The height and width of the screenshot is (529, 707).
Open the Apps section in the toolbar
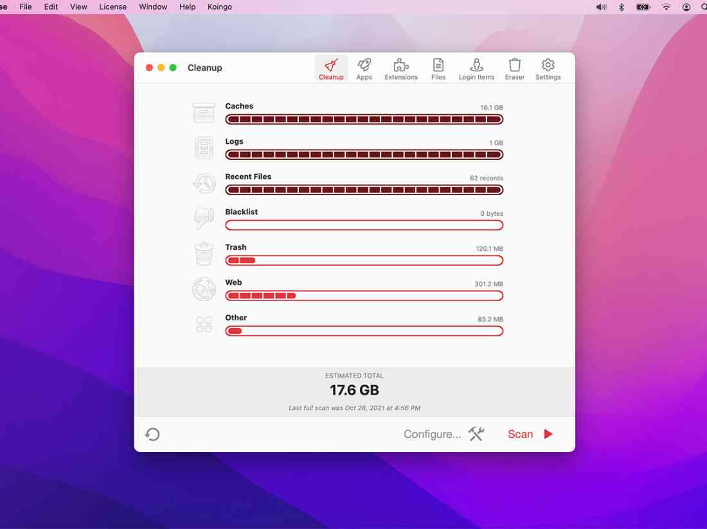point(364,67)
